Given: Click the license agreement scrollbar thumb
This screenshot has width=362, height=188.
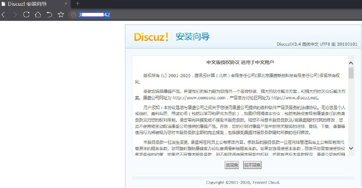Looking at the screenshot, I should pos(351,73).
